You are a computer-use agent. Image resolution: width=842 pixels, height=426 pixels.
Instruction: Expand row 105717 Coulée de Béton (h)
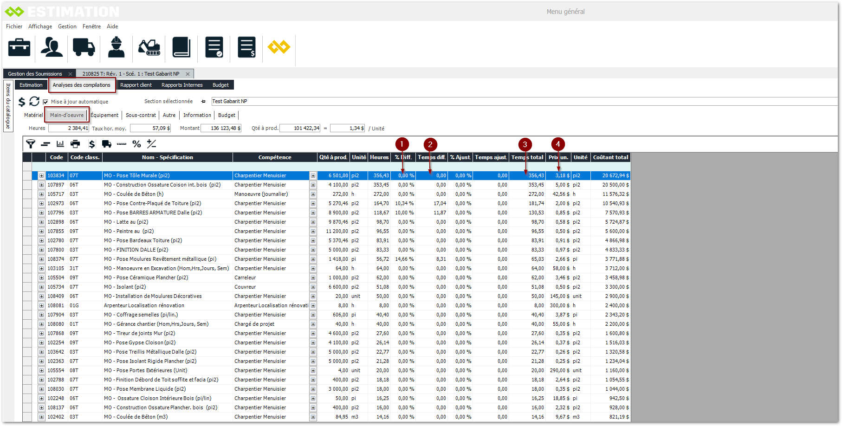[x=41, y=194]
